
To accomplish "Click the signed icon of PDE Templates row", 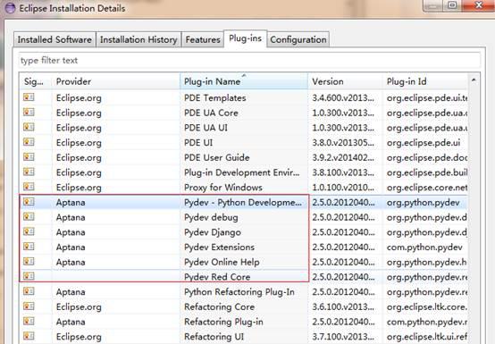I will pyautogui.click(x=29, y=96).
